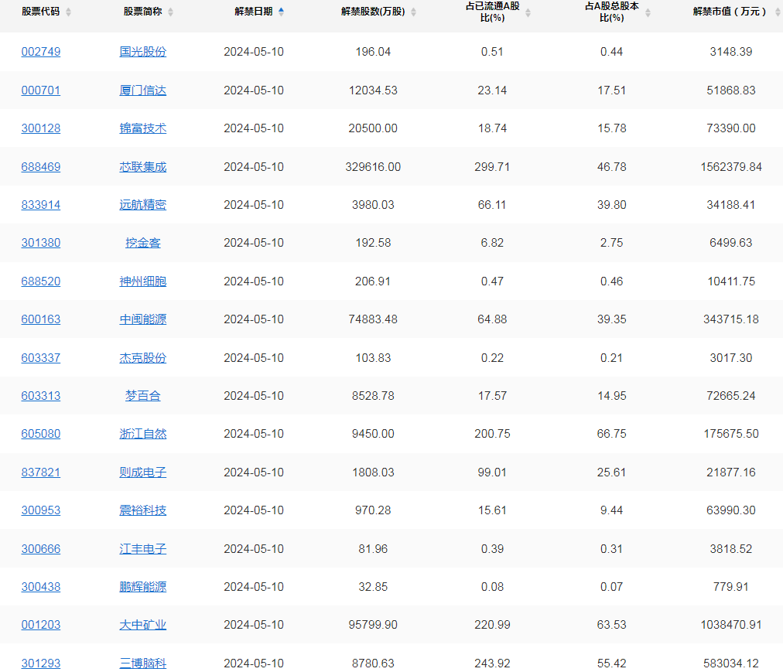
Task: Open stock code link 603337
Action: (x=41, y=358)
